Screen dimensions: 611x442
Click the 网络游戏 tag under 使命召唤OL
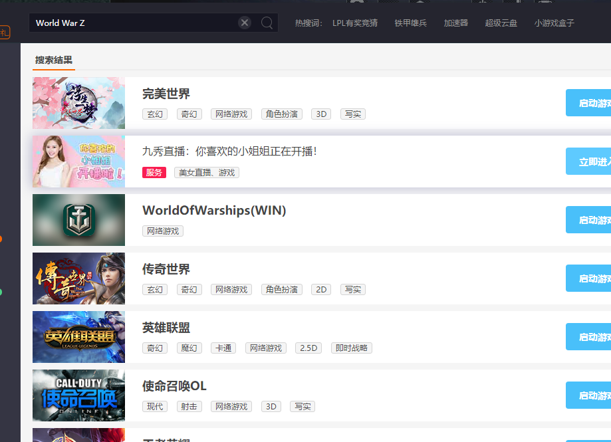point(231,406)
